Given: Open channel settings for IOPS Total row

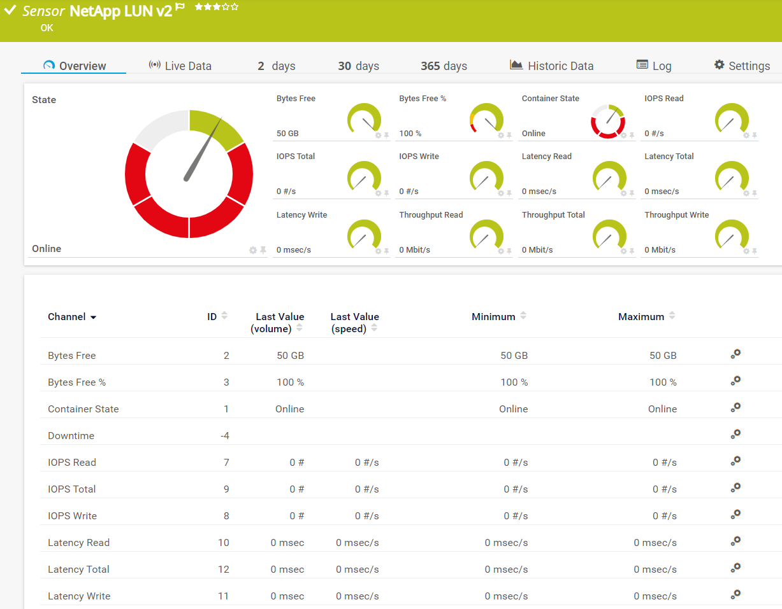Looking at the screenshot, I should tap(735, 488).
